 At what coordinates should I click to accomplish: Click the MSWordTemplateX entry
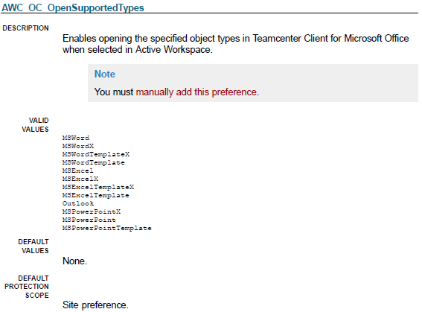click(x=96, y=154)
